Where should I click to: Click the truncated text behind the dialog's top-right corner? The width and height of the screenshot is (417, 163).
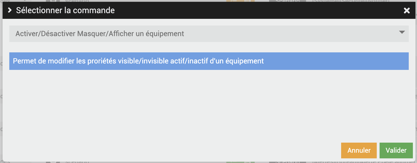pyautogui.click(x=351, y=1)
